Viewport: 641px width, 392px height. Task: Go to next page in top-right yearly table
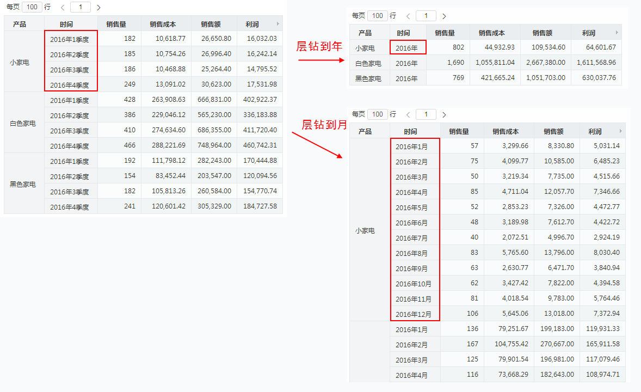coord(444,16)
